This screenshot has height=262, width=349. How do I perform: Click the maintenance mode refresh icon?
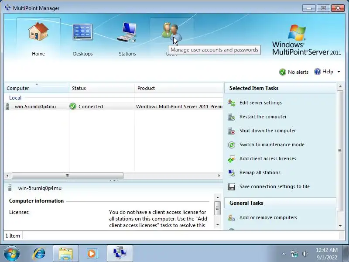(x=232, y=145)
